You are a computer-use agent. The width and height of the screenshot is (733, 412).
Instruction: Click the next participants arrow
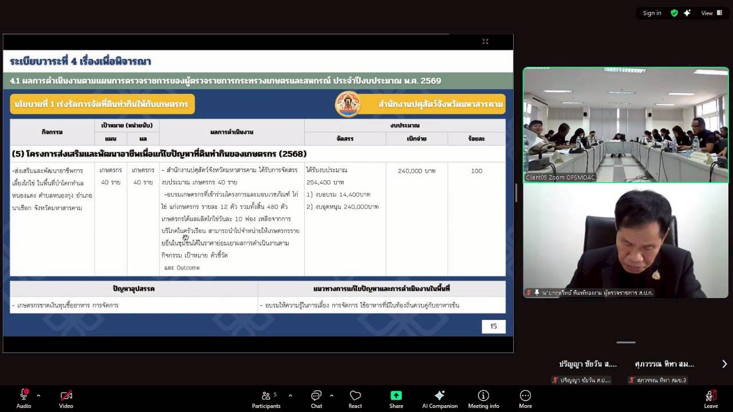coord(725,363)
